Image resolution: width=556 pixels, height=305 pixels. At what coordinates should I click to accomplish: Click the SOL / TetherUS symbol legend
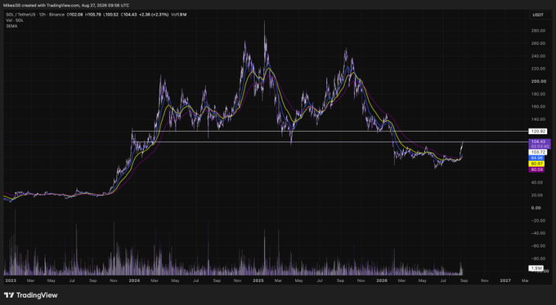[35, 15]
